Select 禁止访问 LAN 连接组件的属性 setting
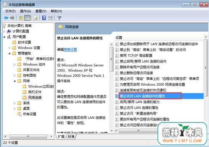This screenshot has height=147, width=209. pos(159,96)
